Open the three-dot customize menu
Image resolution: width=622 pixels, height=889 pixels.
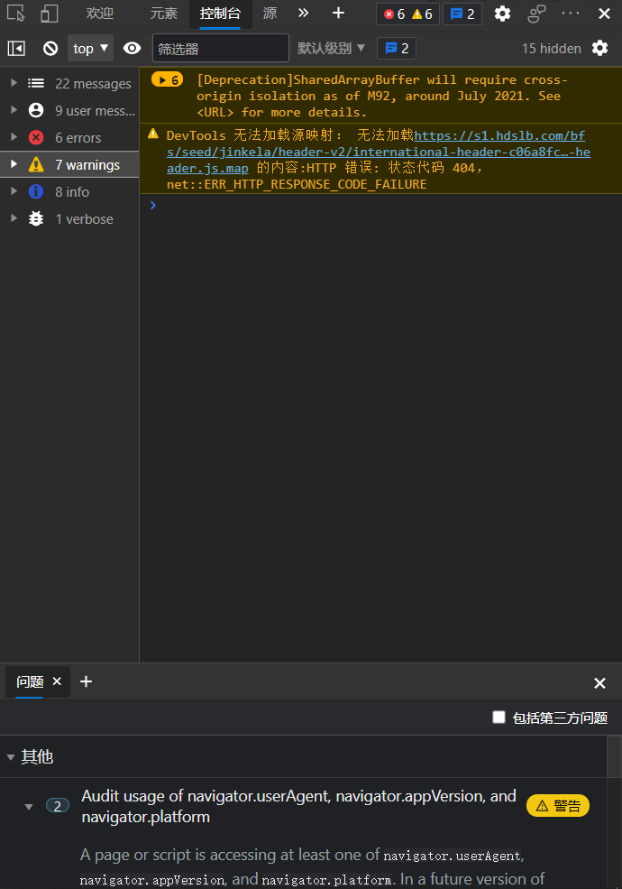(571, 13)
